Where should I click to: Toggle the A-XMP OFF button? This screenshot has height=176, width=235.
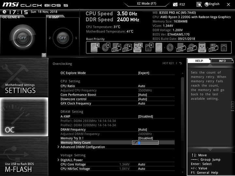point(63,38)
